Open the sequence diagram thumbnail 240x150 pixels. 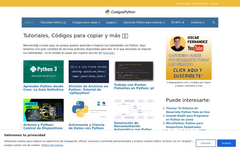point(134,109)
